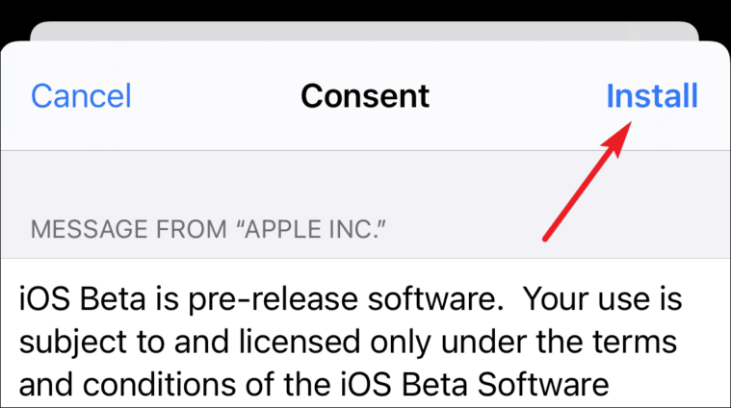Viewport: 731px width, 408px height.
Task: Click the line "and conditions of the iOS Beta"
Action: tap(314, 385)
